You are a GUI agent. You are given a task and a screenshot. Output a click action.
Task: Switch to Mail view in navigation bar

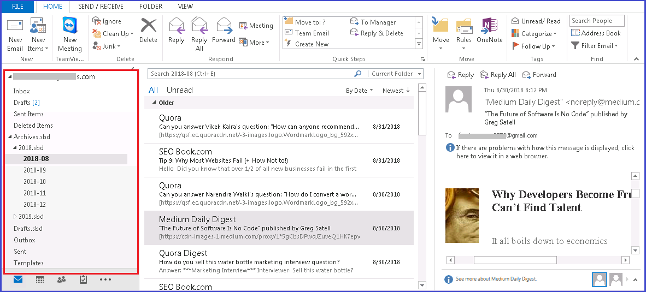coord(18,279)
